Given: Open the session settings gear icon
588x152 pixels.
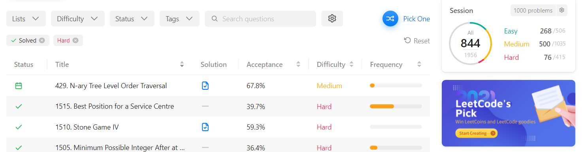Looking at the screenshot, I should pyautogui.click(x=562, y=11).
